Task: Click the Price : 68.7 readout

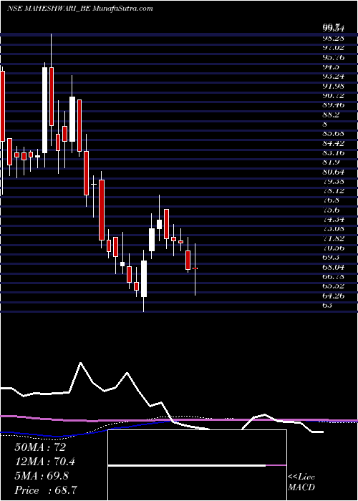Action: point(45,490)
